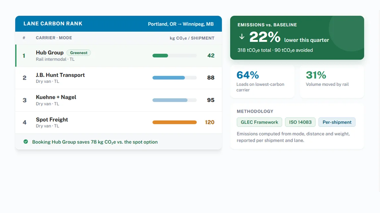Click the Portland, OR → Winnipeg, MB lane label
This screenshot has width=380, height=213.
pos(181,24)
